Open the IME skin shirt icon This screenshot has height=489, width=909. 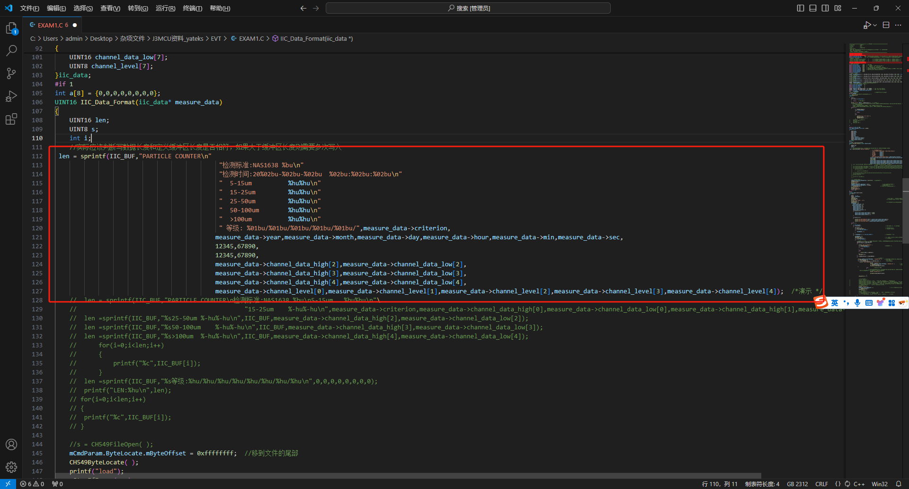(880, 303)
